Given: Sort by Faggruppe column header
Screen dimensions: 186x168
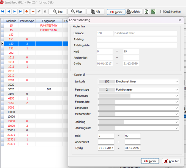Looking at the screenshot, I should point(49,21).
